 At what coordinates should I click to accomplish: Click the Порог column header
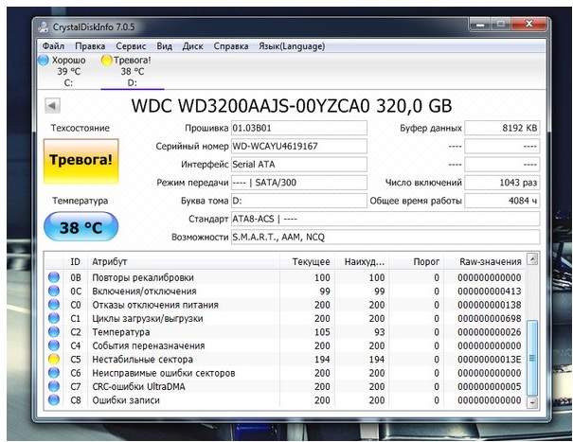[416, 261]
